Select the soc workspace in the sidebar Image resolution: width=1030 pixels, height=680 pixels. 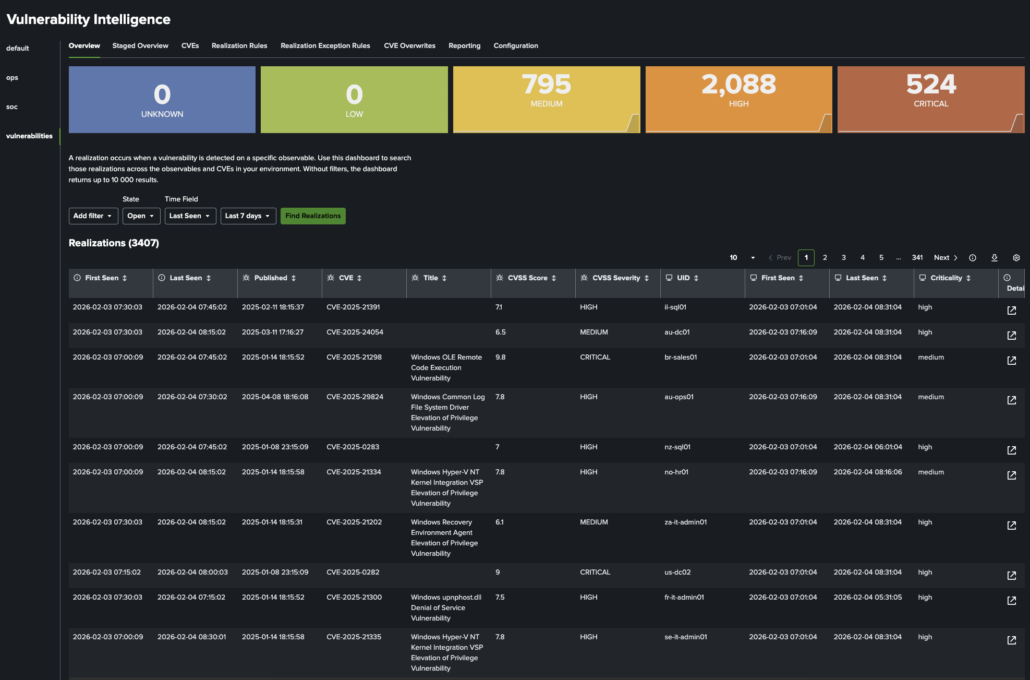point(11,106)
